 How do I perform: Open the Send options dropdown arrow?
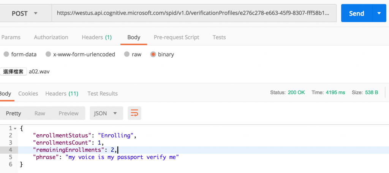pyautogui.click(x=380, y=13)
